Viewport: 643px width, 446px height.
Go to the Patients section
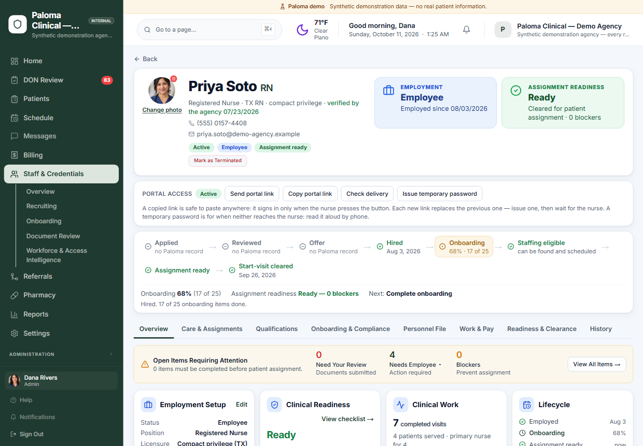61,98
